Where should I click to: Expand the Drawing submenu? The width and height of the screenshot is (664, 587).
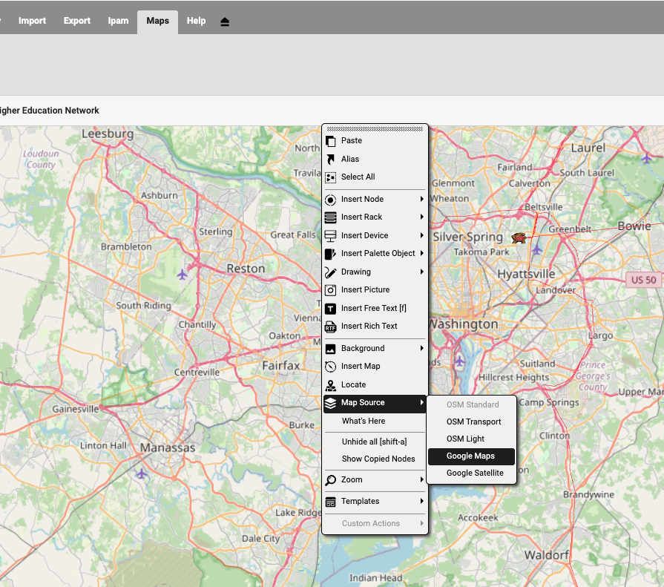coord(421,272)
